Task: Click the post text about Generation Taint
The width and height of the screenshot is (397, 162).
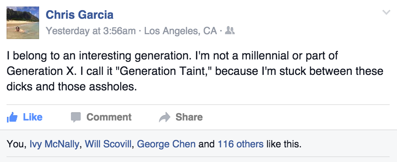Action: [195, 71]
